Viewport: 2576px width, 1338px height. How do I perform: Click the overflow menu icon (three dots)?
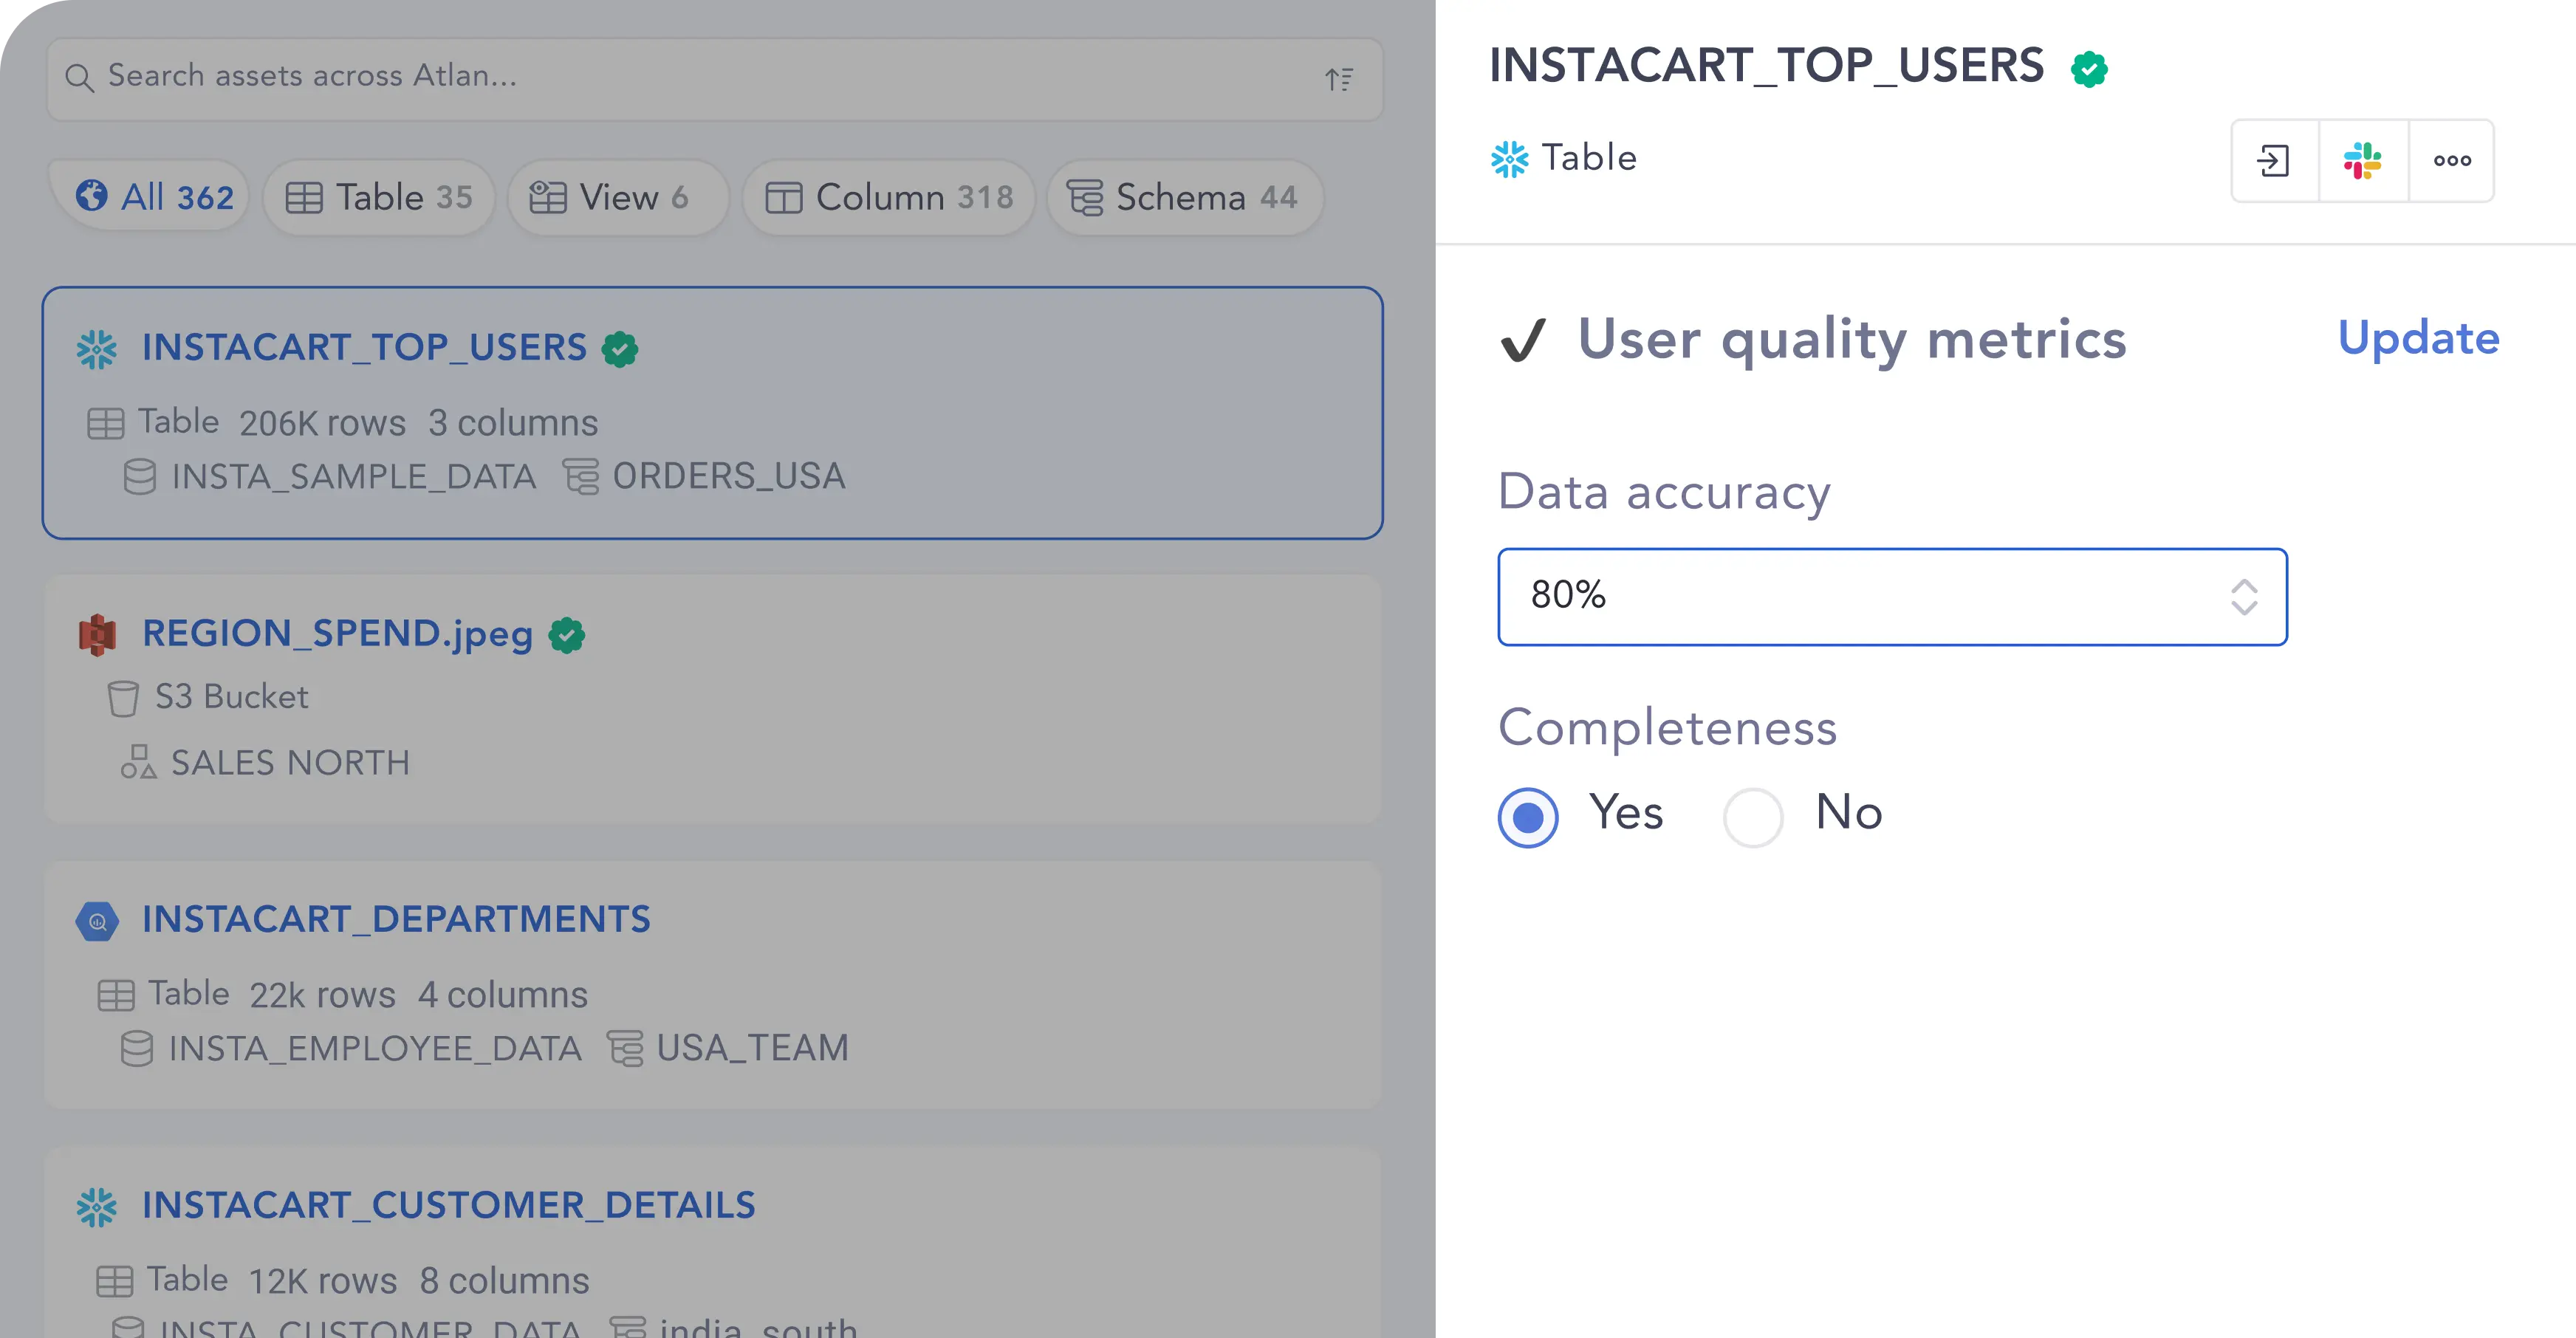(x=2453, y=159)
